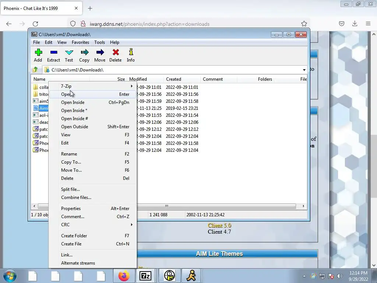The width and height of the screenshot is (377, 283).
Task: Select Combine files... option
Action: 93,198
